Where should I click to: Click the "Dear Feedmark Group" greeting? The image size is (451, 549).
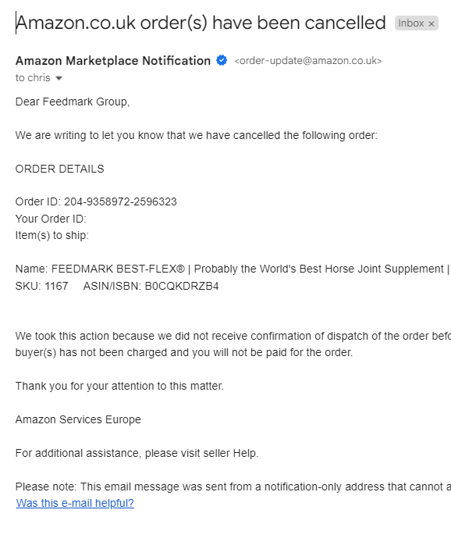pyautogui.click(x=73, y=102)
